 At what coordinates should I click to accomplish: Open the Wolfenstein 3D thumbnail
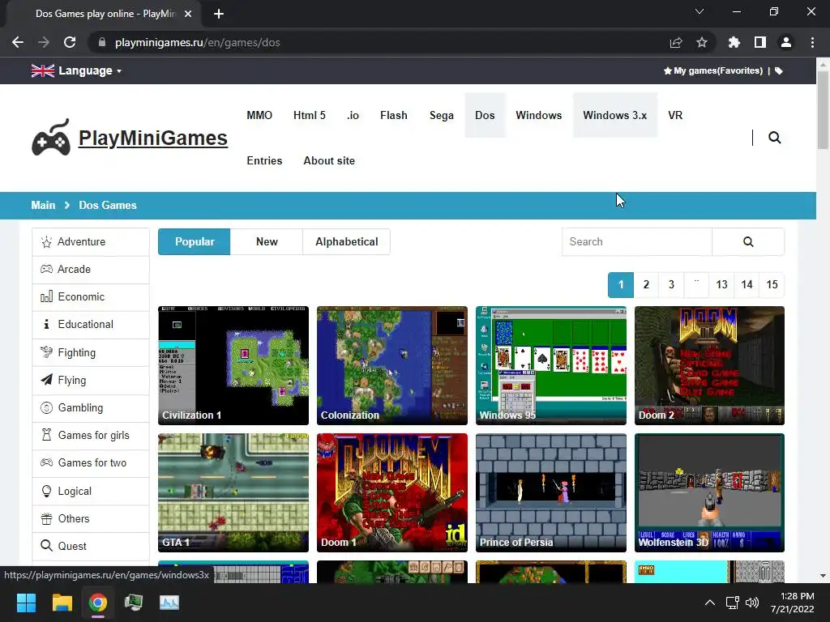709,492
